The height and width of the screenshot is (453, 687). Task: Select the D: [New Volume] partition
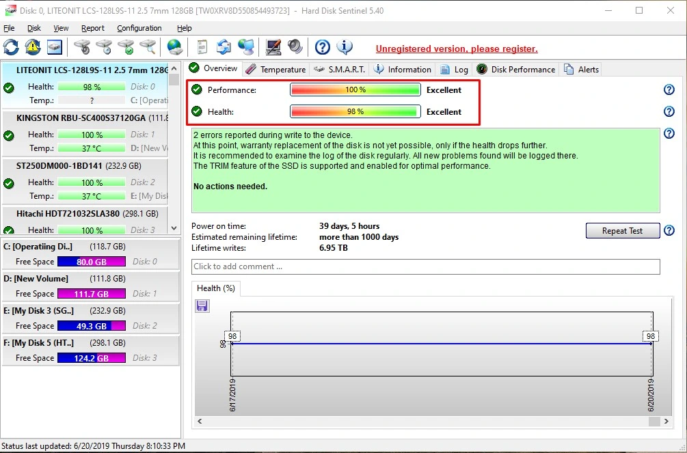tap(90, 286)
